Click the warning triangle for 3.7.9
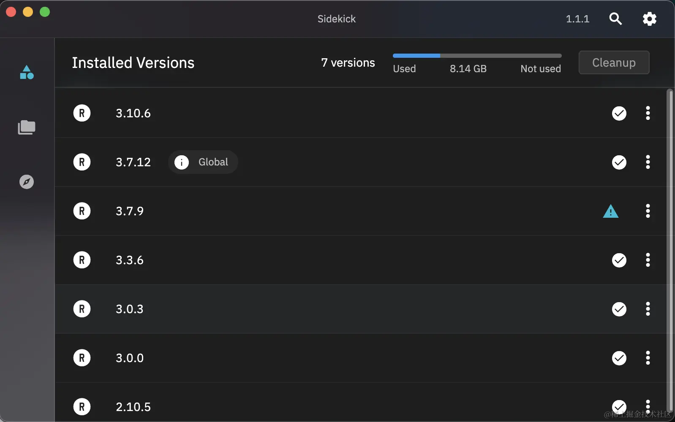Viewport: 675px width, 422px height. [x=610, y=211]
